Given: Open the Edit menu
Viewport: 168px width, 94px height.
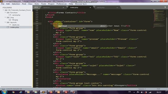Looking at the screenshot, I should click(8, 4).
